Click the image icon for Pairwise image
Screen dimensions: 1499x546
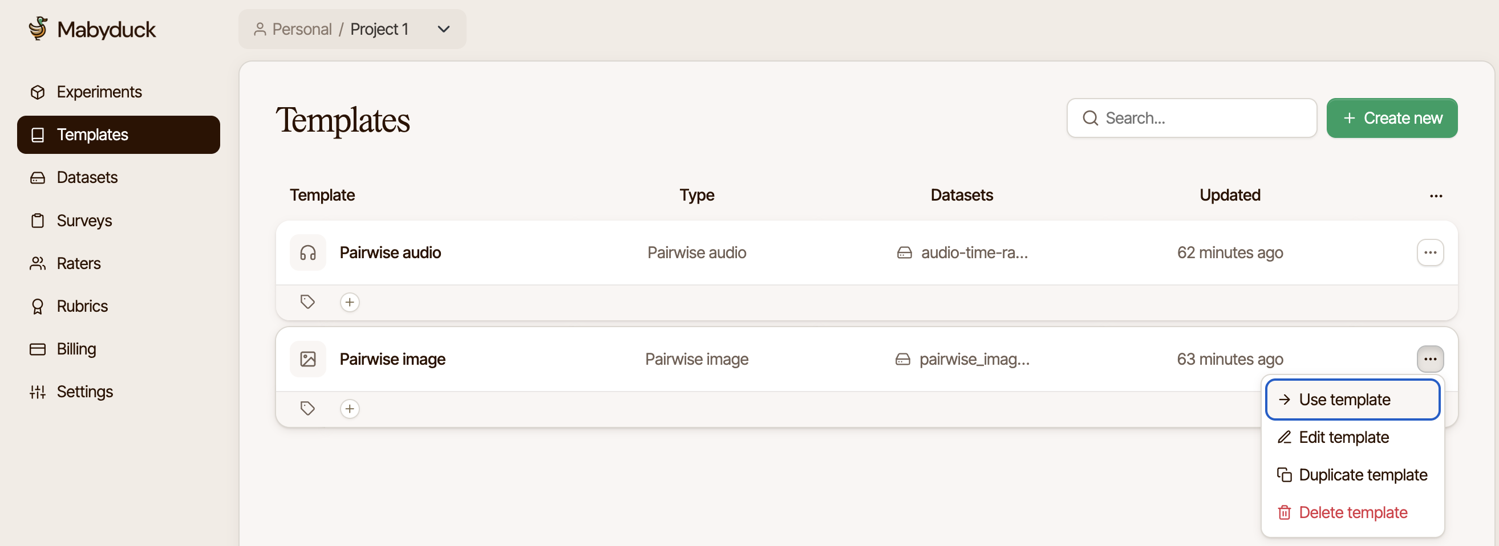point(308,360)
